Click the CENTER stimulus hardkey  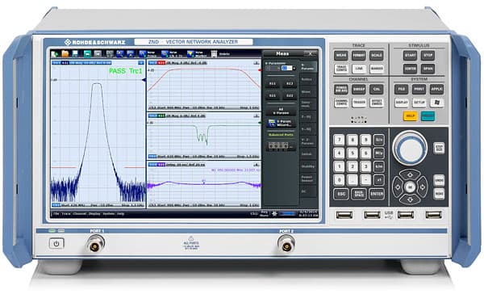coord(410,69)
